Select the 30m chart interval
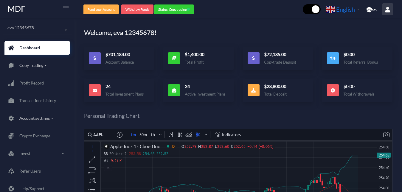The width and height of the screenshot is (402, 192). (x=143, y=135)
